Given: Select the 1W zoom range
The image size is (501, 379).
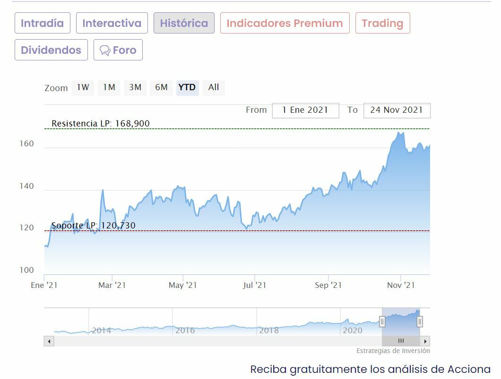Looking at the screenshot, I should pos(83,87).
